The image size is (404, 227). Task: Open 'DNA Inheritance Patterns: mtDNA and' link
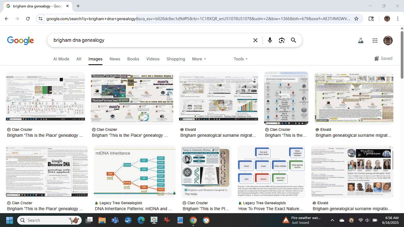click(x=133, y=209)
